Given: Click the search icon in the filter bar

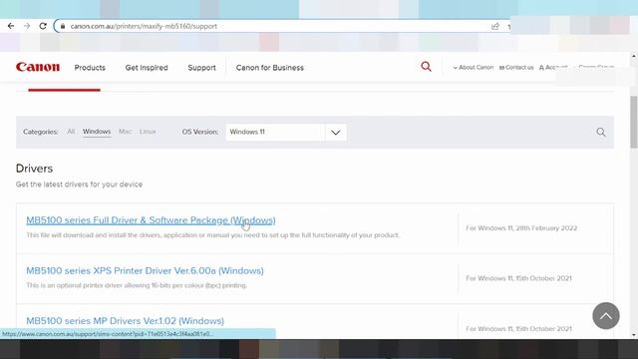Looking at the screenshot, I should 601,132.
